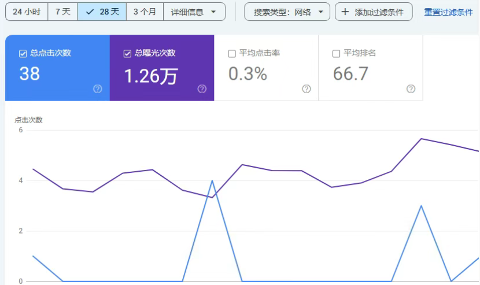This screenshot has width=480, height=285.
Task: Click the blue clicks peak at 4
Action: [x=212, y=180]
